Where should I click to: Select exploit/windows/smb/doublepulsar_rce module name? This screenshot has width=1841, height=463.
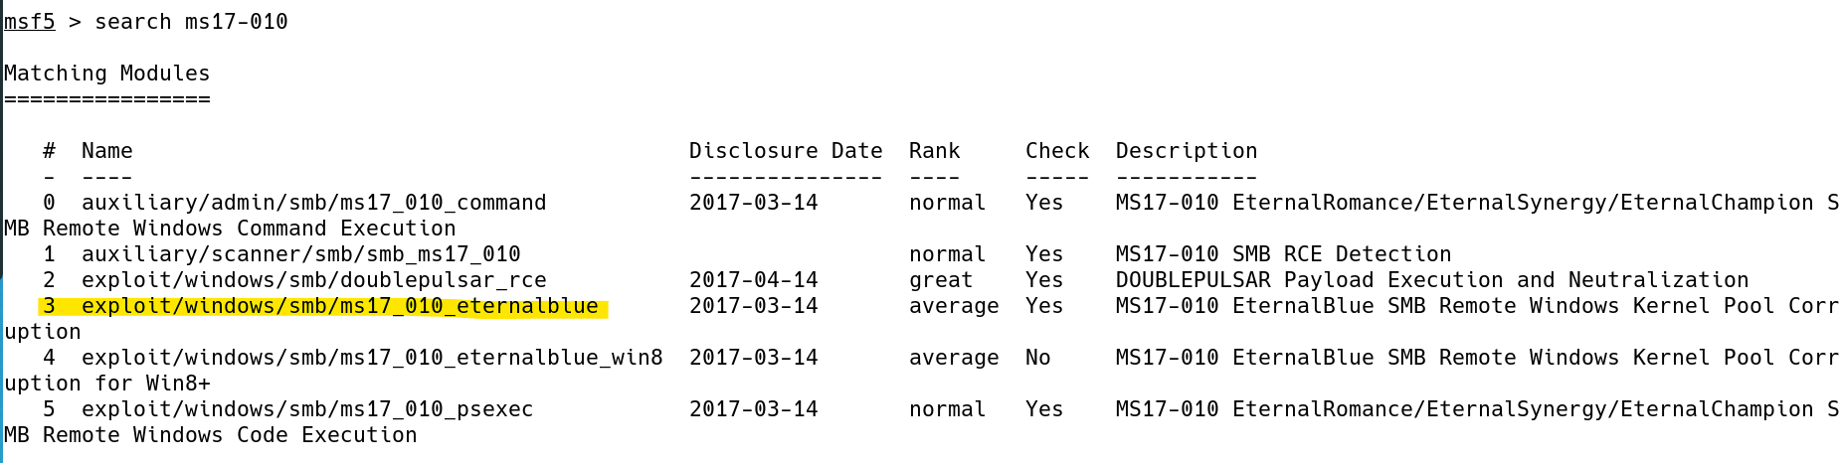314,280
